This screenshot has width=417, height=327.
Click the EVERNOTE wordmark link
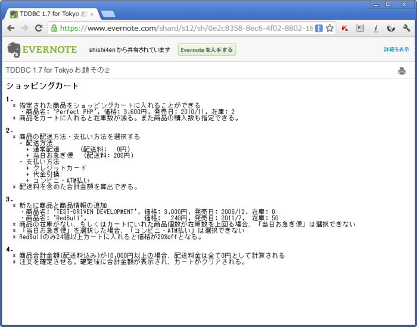[x=49, y=49]
